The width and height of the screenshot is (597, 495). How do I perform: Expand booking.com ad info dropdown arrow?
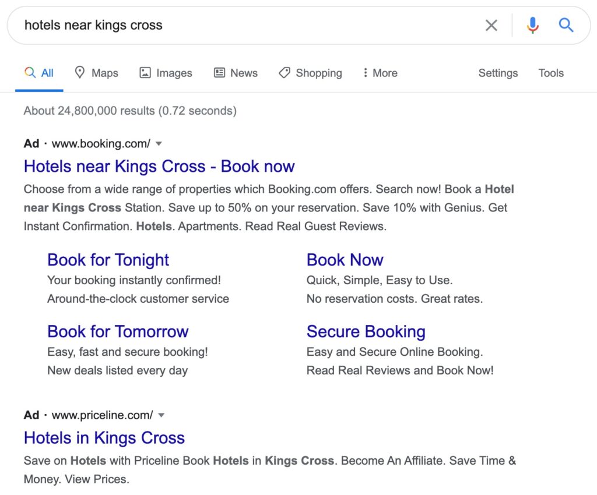point(159,143)
